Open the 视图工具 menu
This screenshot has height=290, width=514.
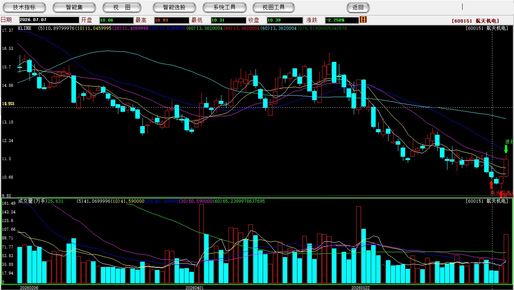(274, 7)
